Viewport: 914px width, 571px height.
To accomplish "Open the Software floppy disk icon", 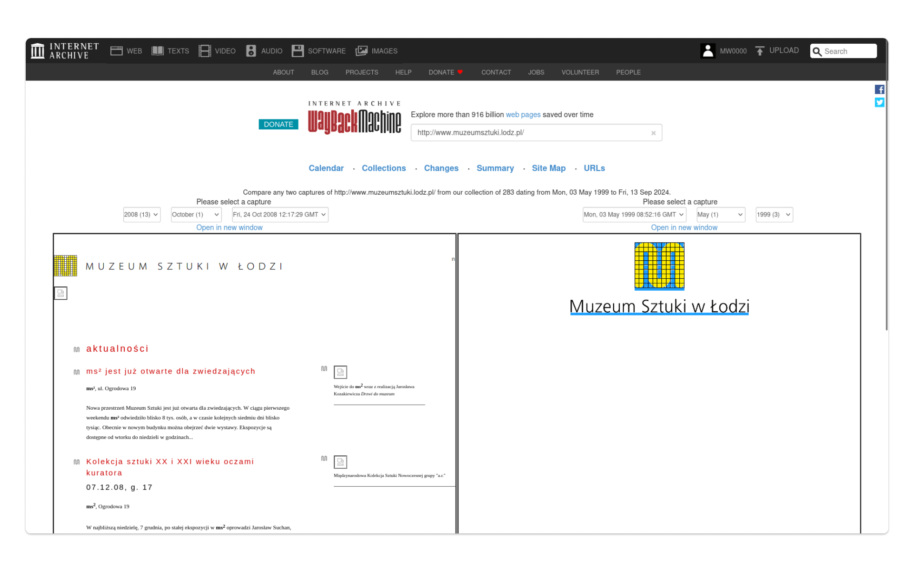I will 298,51.
